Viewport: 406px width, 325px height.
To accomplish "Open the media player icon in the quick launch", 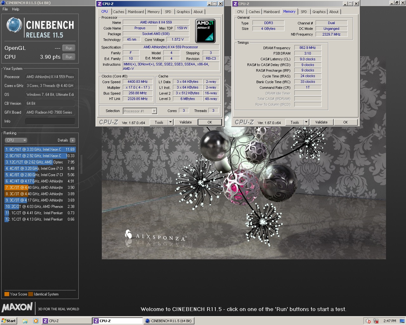I will (x=36, y=321).
